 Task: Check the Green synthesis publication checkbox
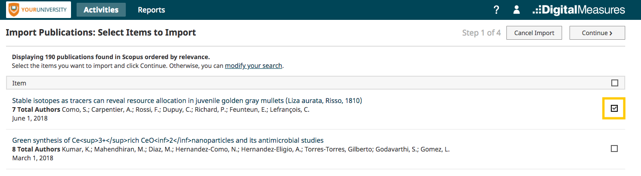pos(614,148)
